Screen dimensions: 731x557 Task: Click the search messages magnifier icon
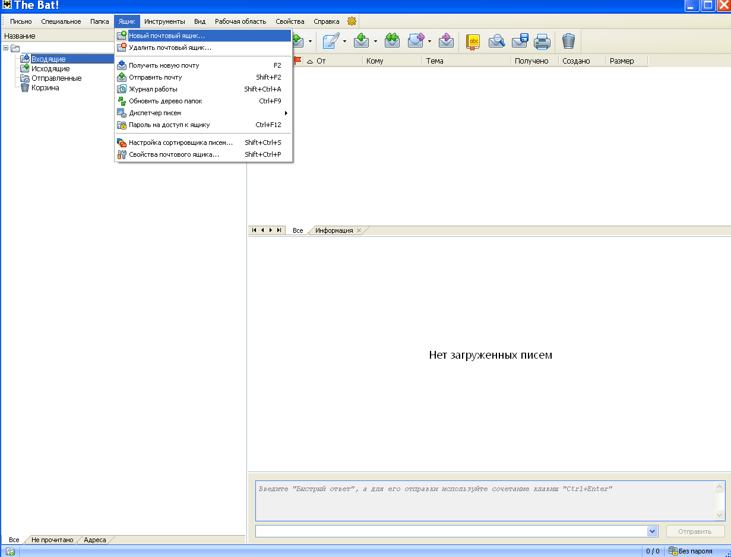(x=496, y=41)
